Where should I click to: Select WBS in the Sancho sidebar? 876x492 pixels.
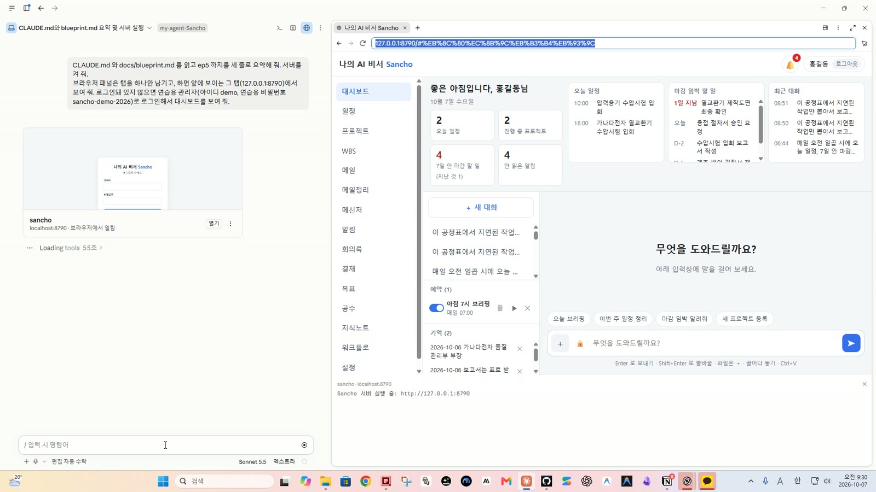point(373,151)
